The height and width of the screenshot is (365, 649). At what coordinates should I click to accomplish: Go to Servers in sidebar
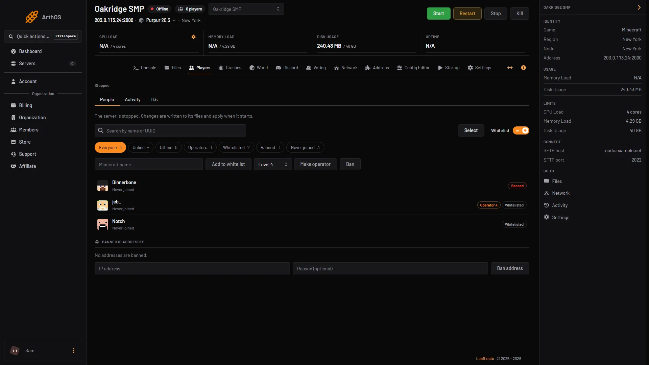pos(43,64)
